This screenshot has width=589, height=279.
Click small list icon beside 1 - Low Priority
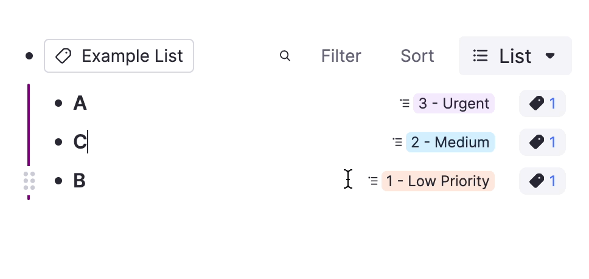coord(373,181)
